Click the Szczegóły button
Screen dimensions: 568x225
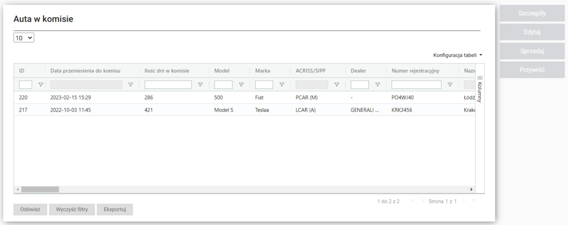(532, 14)
